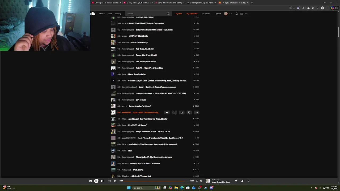Open the Home page link
The width and height of the screenshot is (340, 191).
coord(102,14)
